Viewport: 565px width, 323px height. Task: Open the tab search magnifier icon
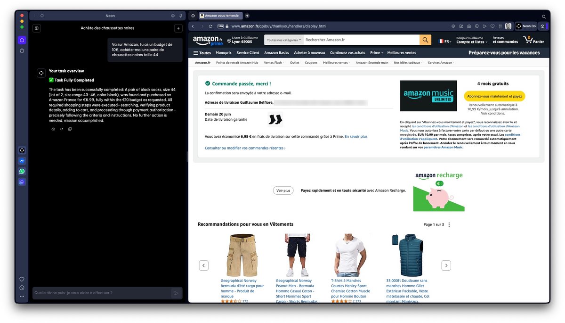click(543, 16)
